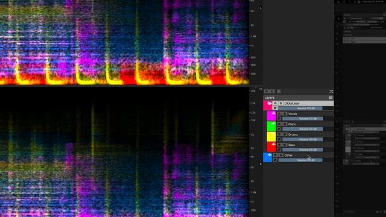The height and width of the screenshot is (217, 386).
Task: Solo the Bass layer
Action: tap(285, 145)
